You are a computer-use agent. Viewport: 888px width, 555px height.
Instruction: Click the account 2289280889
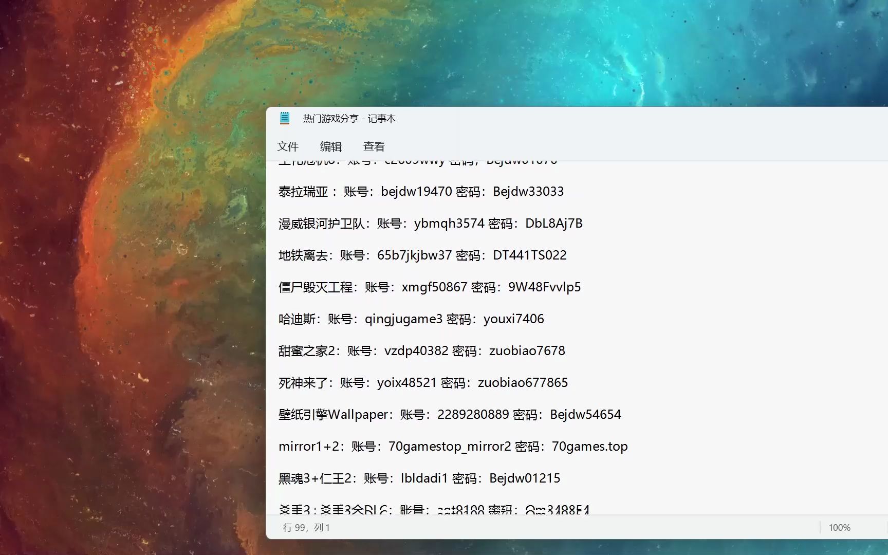pyautogui.click(x=473, y=415)
